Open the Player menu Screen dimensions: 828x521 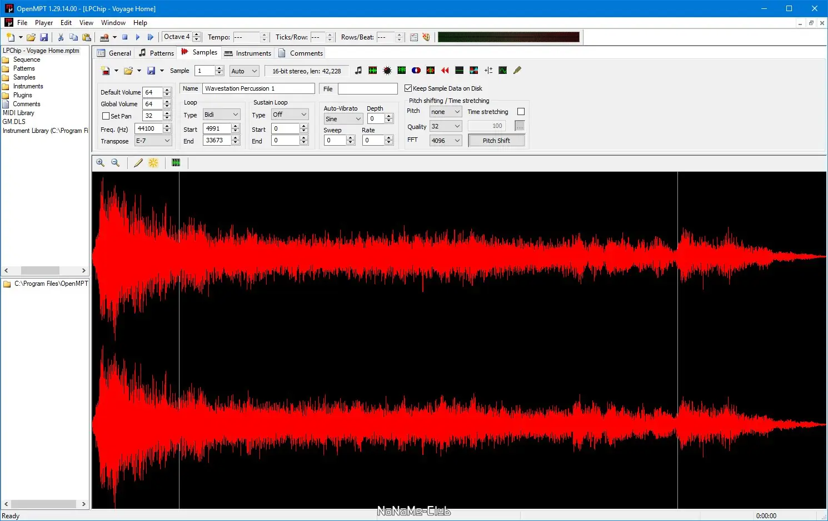click(x=44, y=23)
